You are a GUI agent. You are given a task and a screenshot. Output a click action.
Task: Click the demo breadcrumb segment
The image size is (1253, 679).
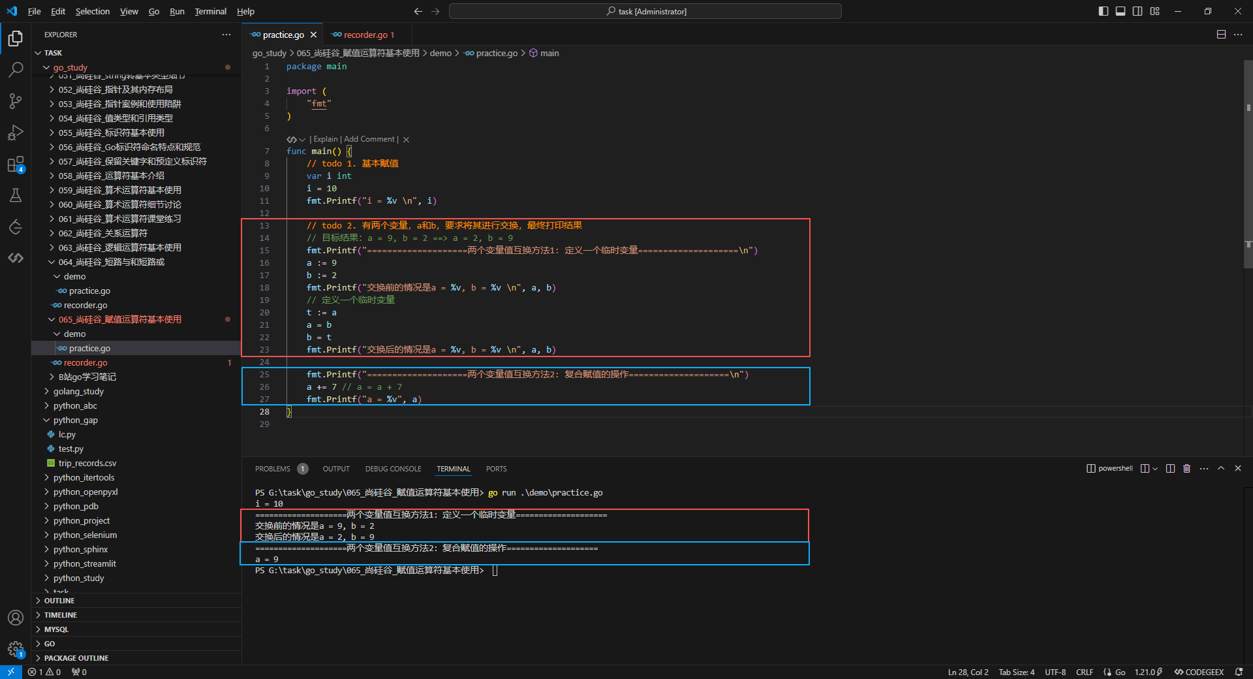[x=441, y=53]
